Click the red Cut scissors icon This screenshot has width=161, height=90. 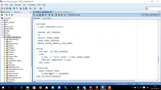[21, 8]
